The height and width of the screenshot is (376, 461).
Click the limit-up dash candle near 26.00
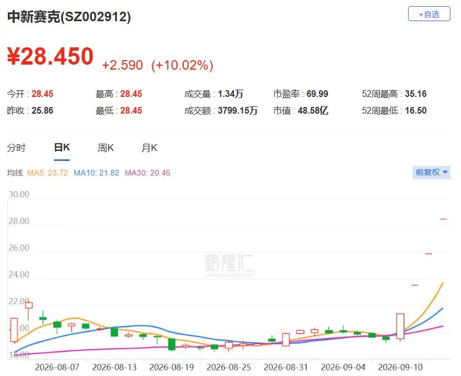pos(429,253)
